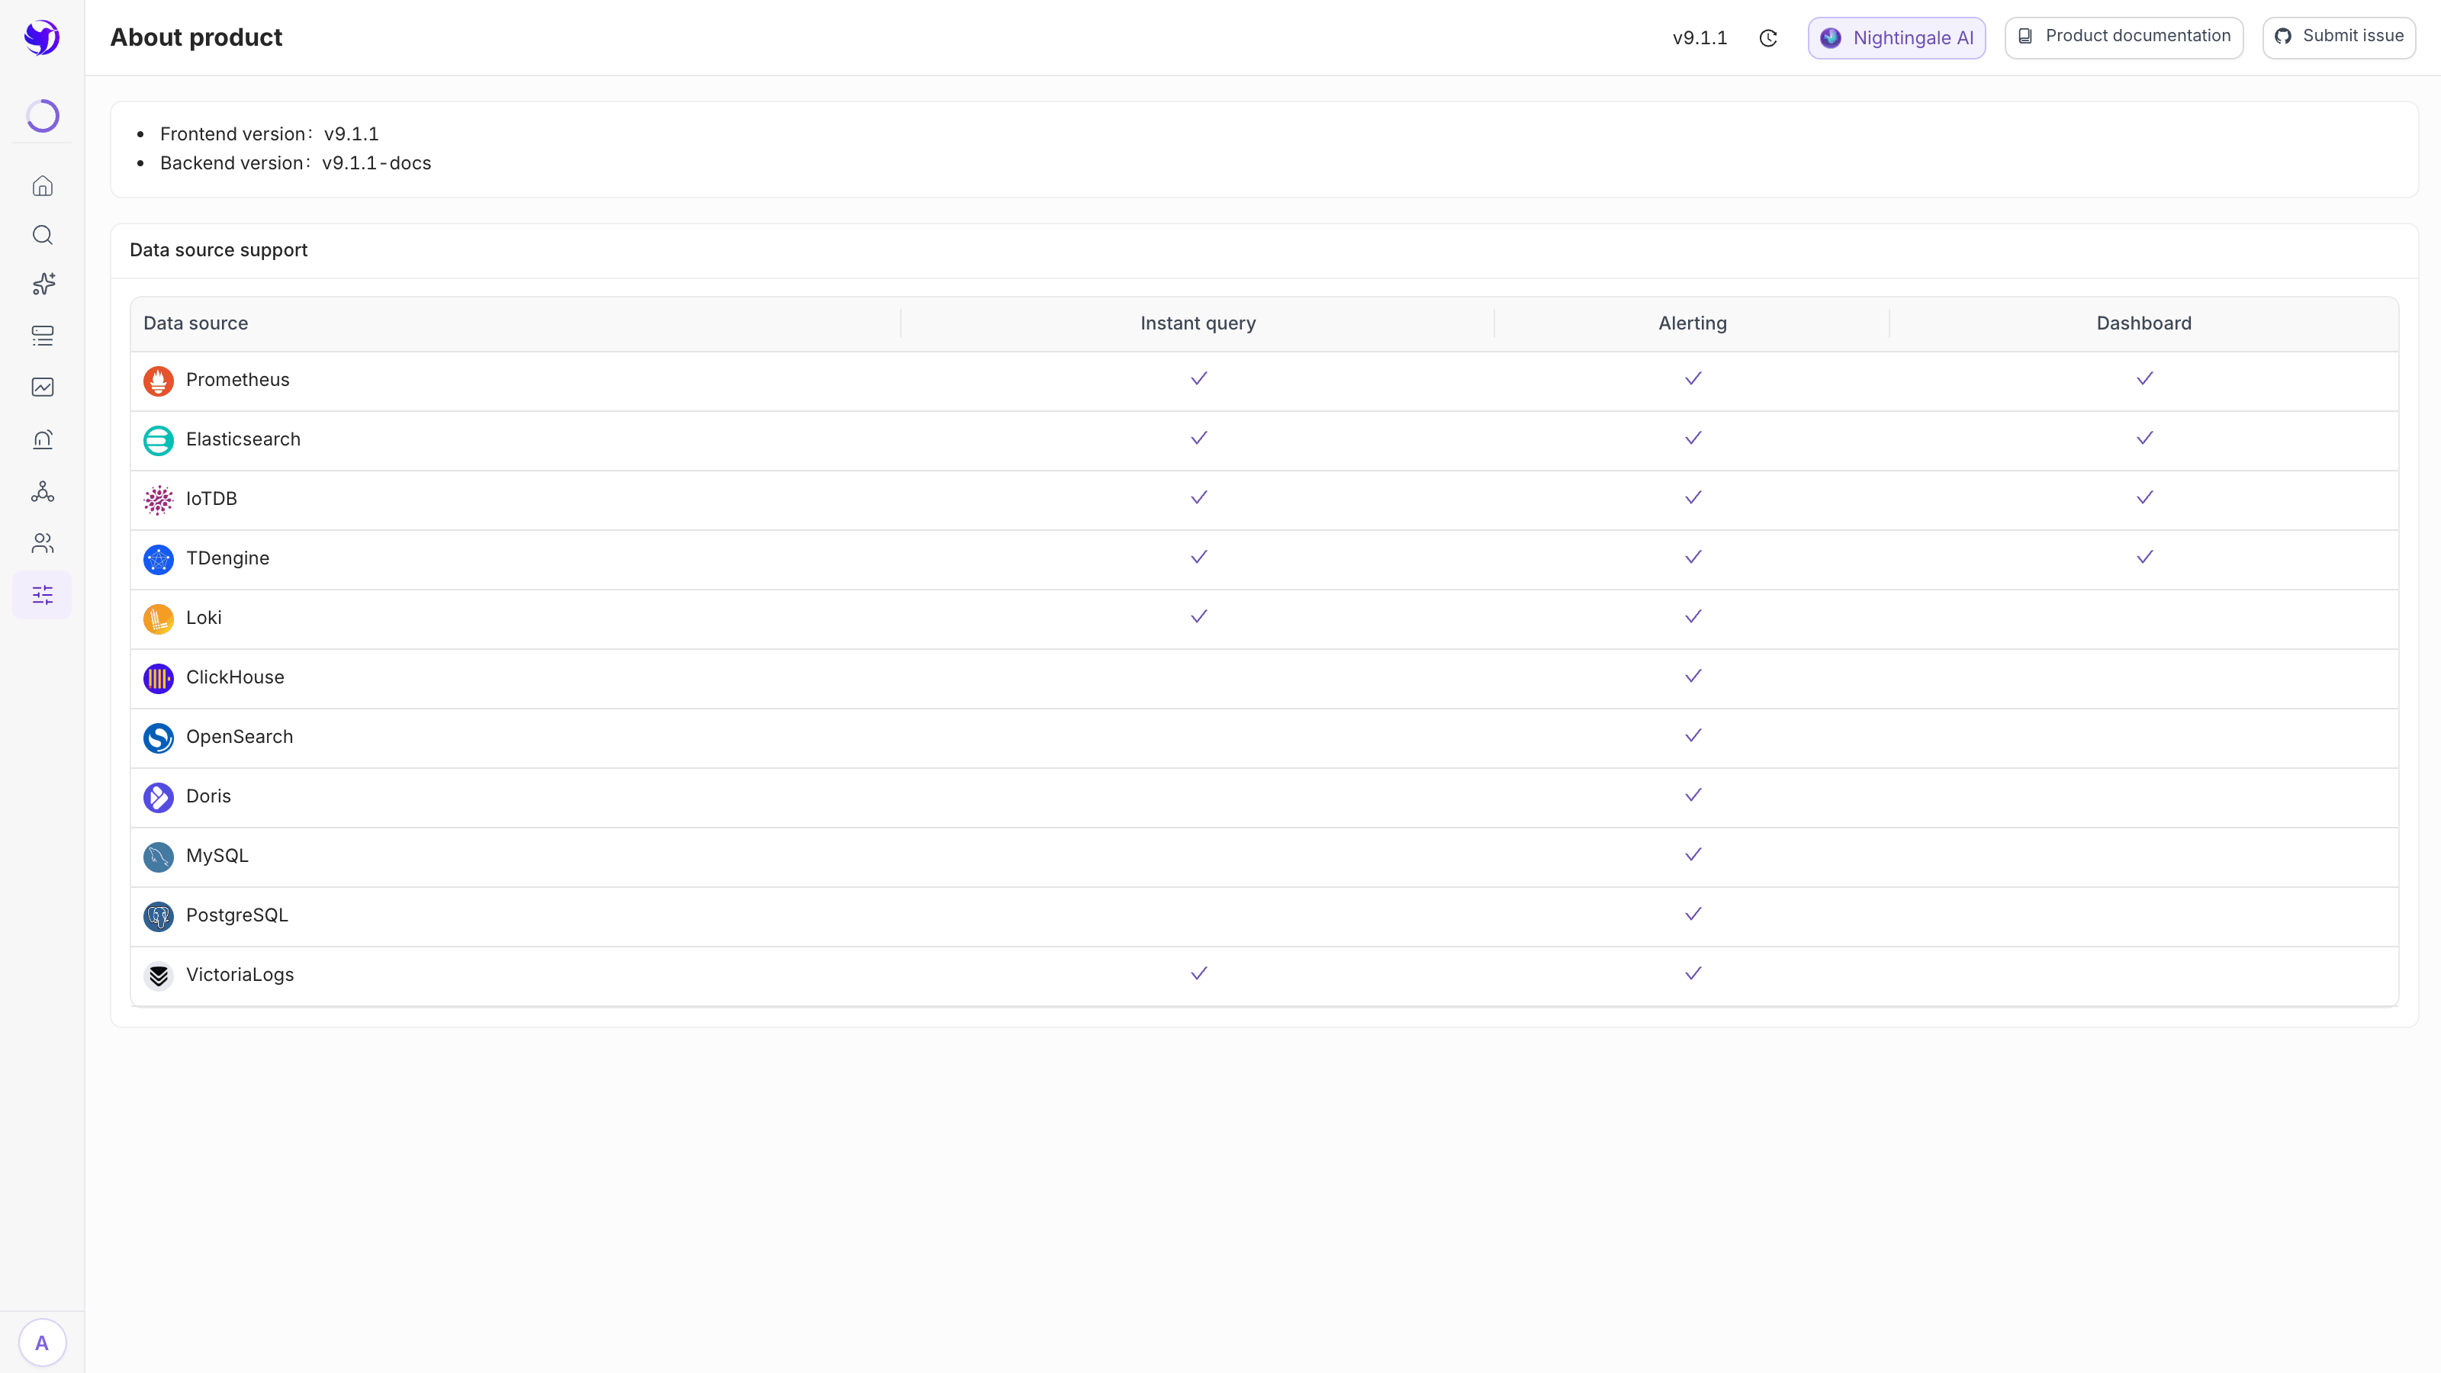2441x1373 pixels.
Task: Open the chart dashboard icon in sidebar
Action: [x=42, y=387]
